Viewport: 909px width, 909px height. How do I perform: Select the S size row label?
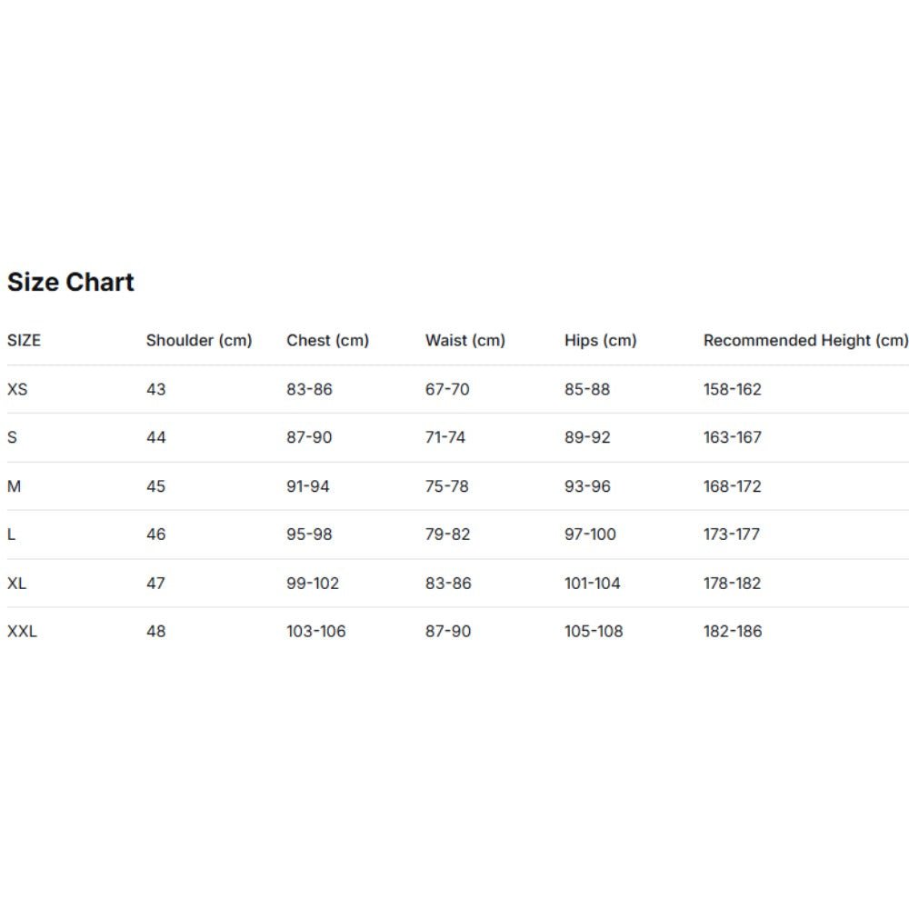pyautogui.click(x=12, y=437)
